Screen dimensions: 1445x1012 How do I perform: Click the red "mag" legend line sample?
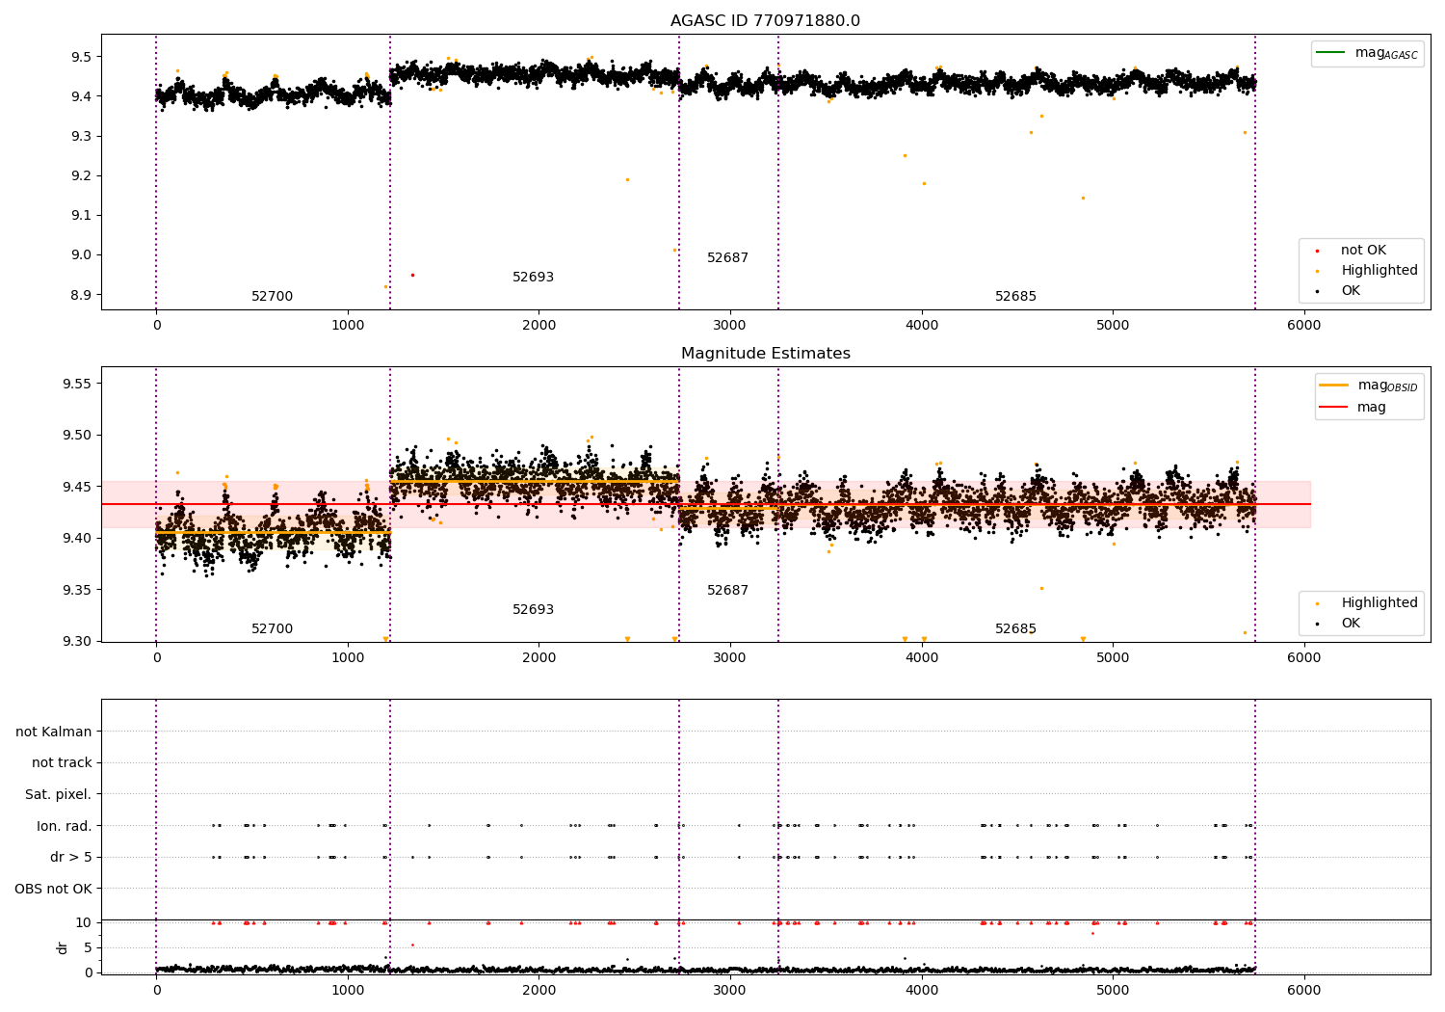coord(1333,407)
